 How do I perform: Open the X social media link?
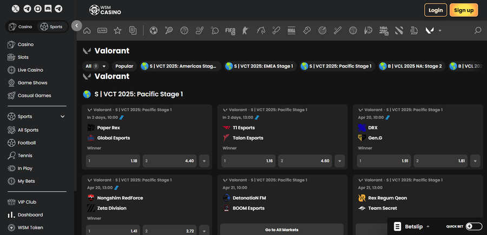[x=16, y=9]
